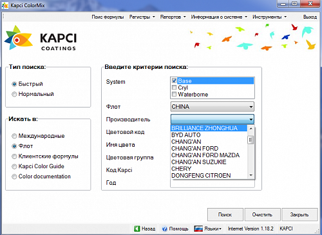Click the Выход menu item

(x=310, y=17)
